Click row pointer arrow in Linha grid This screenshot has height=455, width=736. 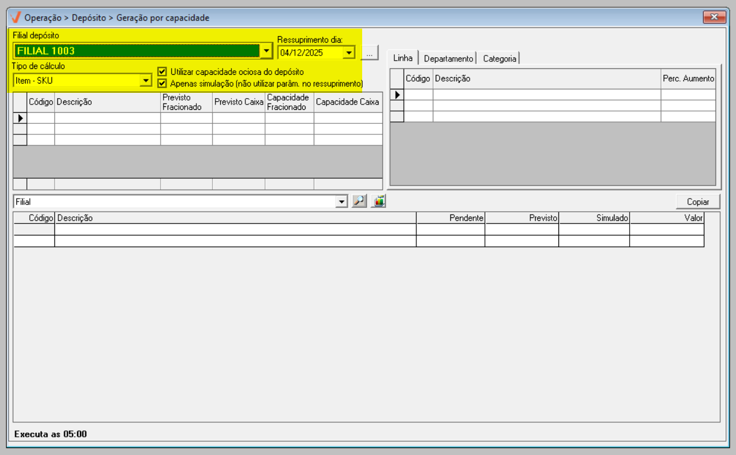pos(397,95)
